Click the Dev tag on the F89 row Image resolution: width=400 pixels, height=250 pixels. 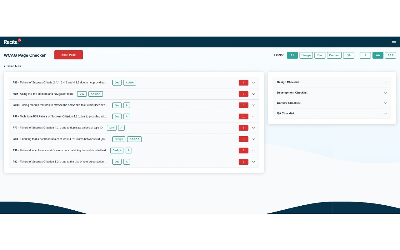coord(117,83)
